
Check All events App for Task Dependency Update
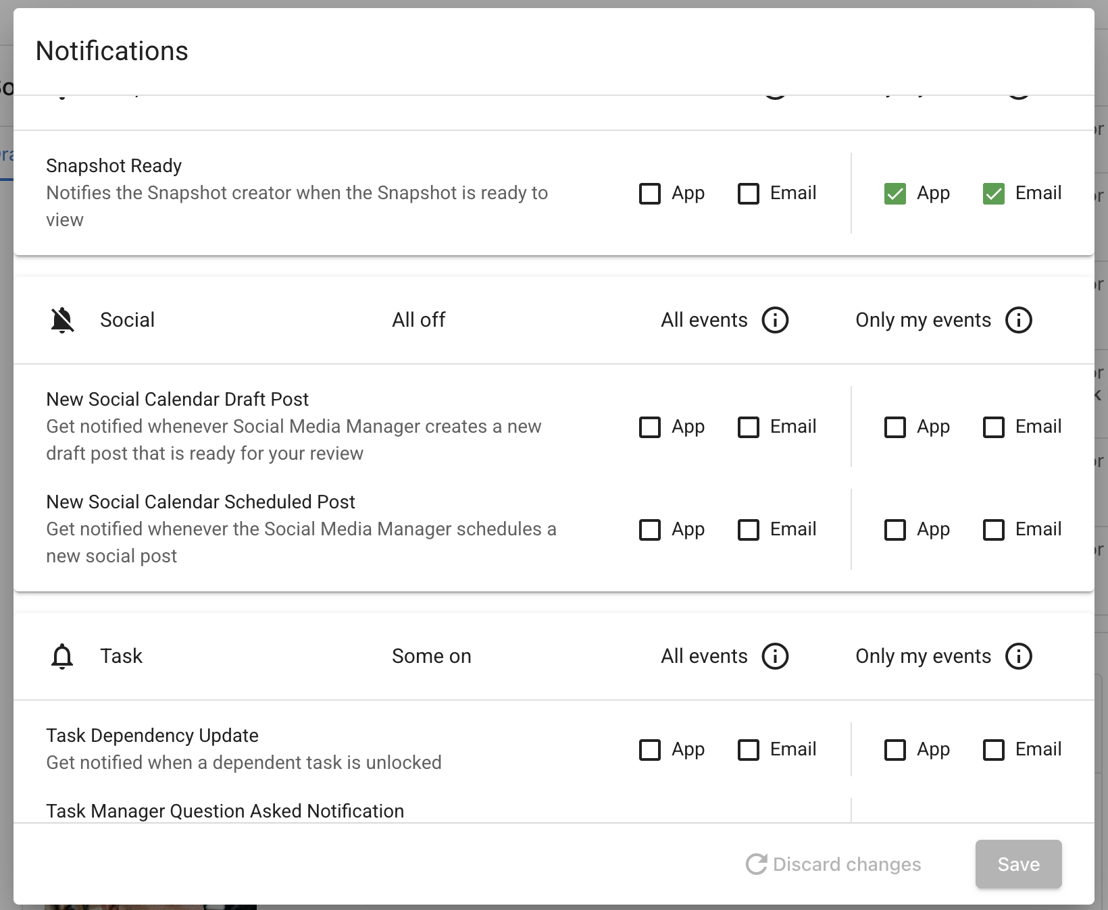click(x=650, y=750)
